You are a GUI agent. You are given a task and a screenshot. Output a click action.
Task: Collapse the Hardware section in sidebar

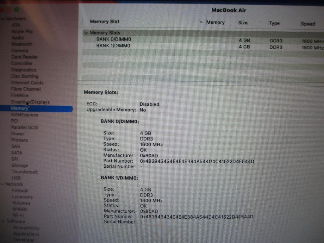pyautogui.click(x=3, y=19)
